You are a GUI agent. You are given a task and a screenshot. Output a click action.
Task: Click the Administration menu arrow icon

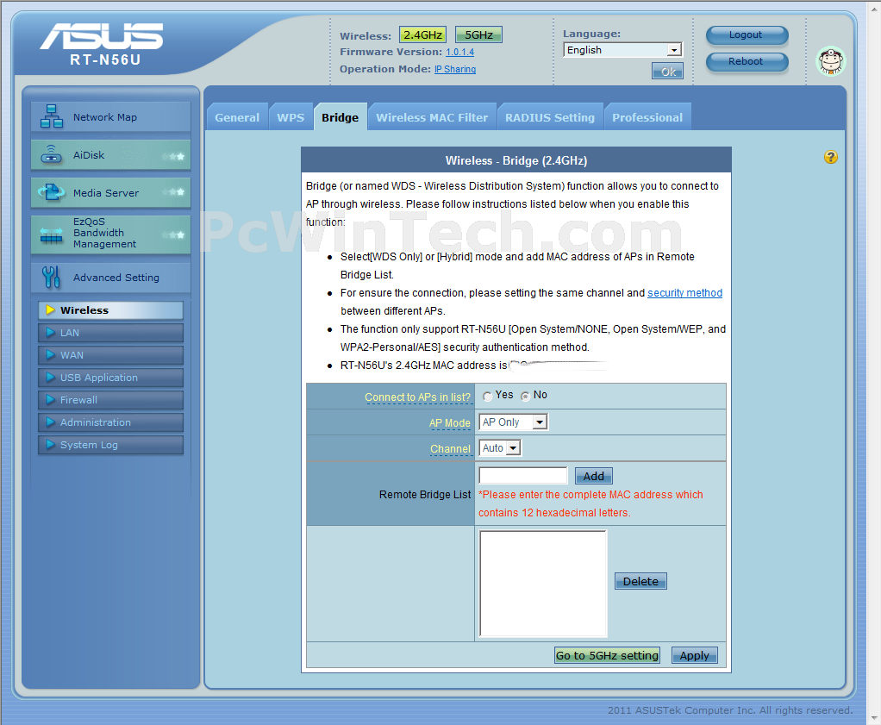point(50,422)
